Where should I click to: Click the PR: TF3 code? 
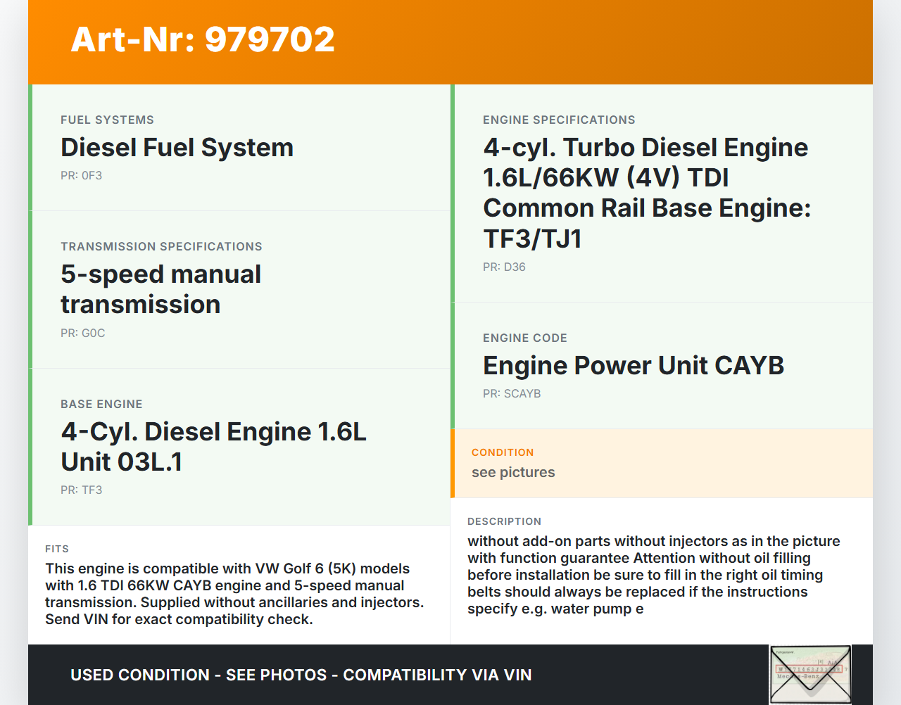(81, 490)
